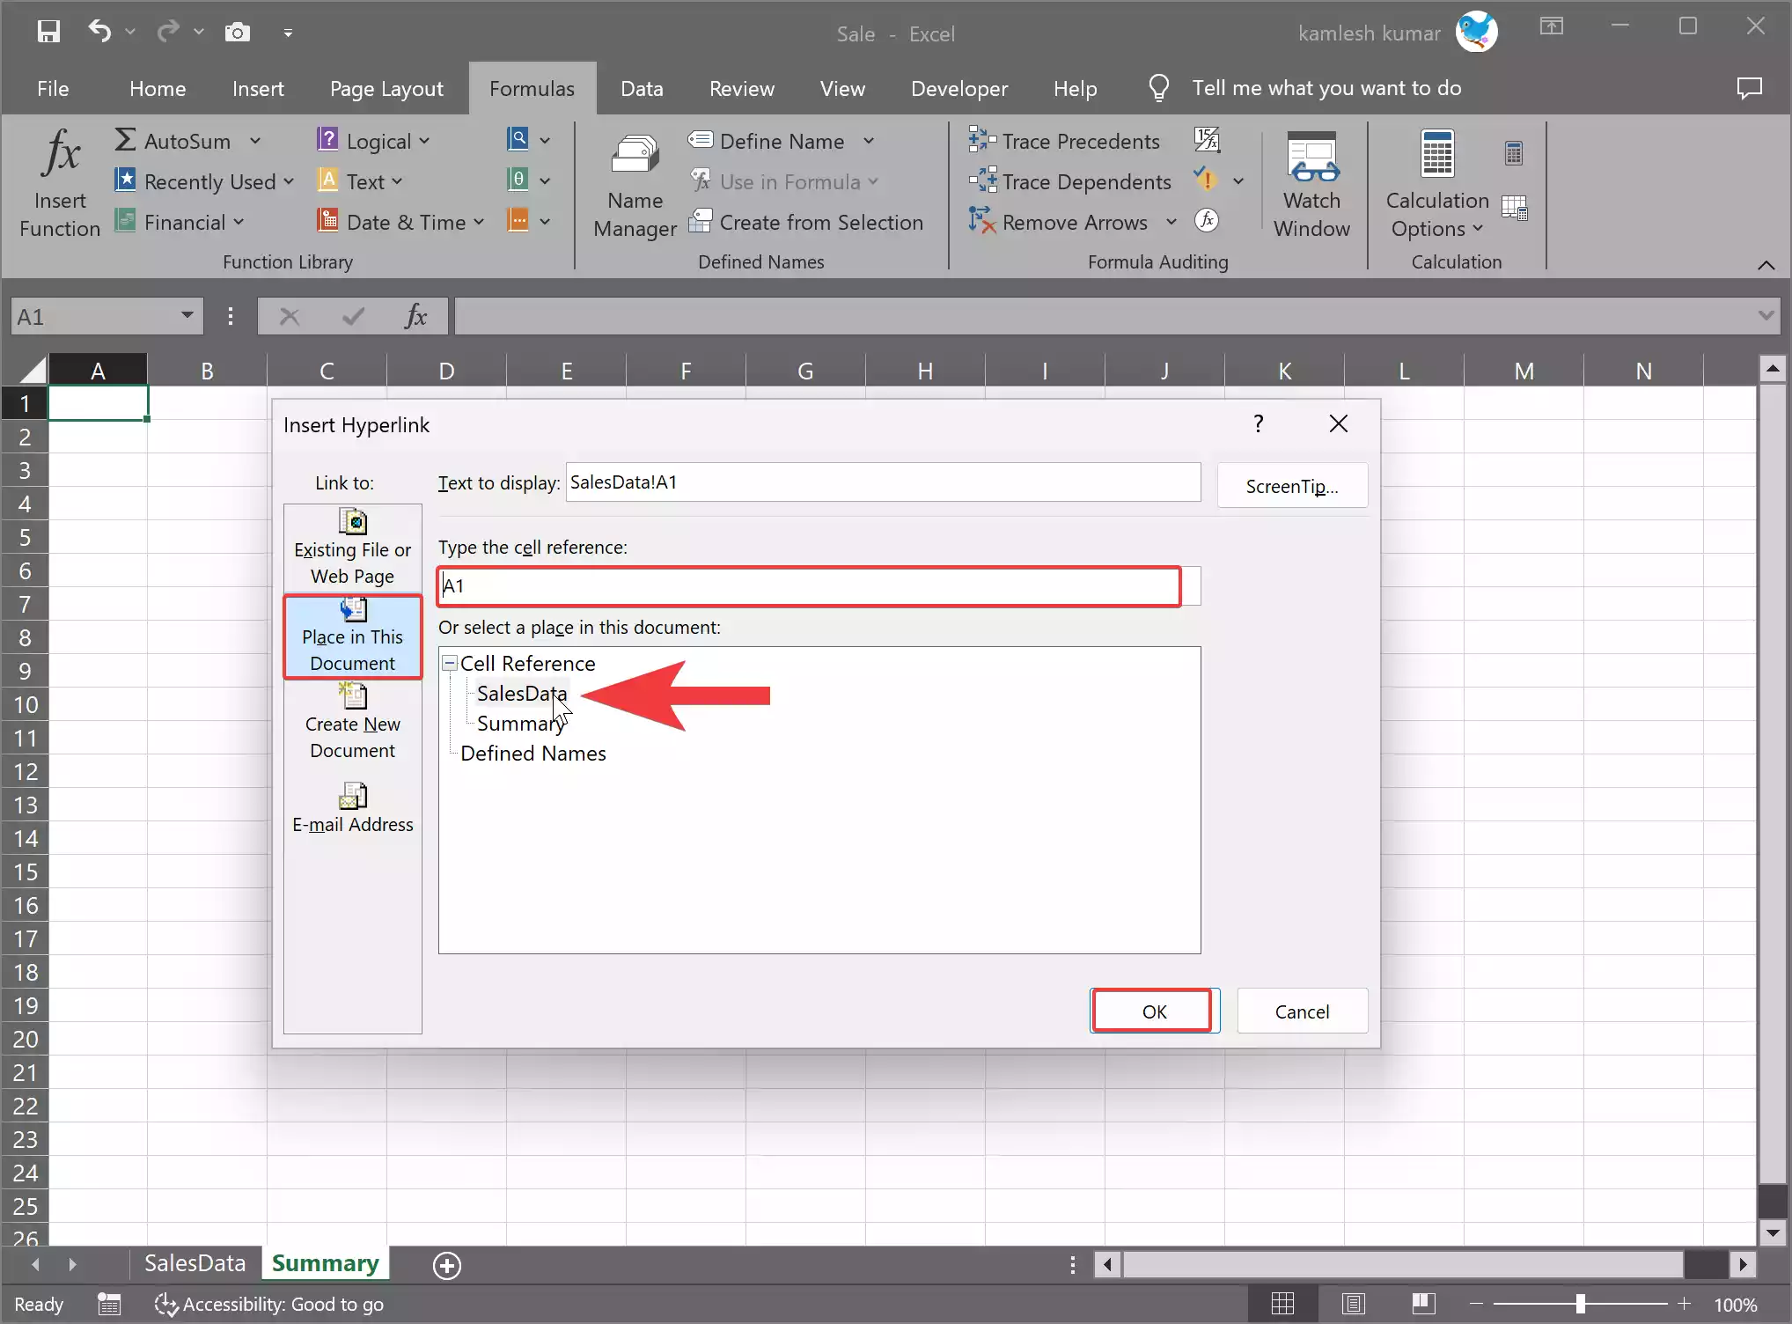Click the OK button in Insert Hyperlink
The width and height of the screenshot is (1792, 1324).
point(1153,1011)
